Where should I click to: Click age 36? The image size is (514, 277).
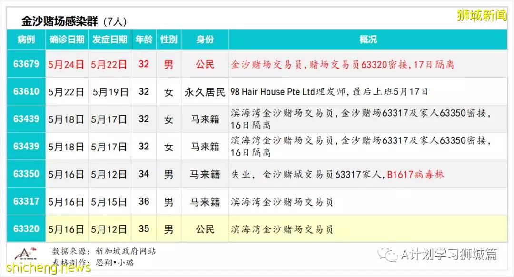[144, 201]
